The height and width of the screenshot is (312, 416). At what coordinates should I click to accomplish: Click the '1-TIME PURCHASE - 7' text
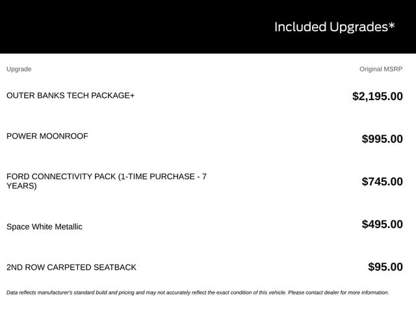162,177
